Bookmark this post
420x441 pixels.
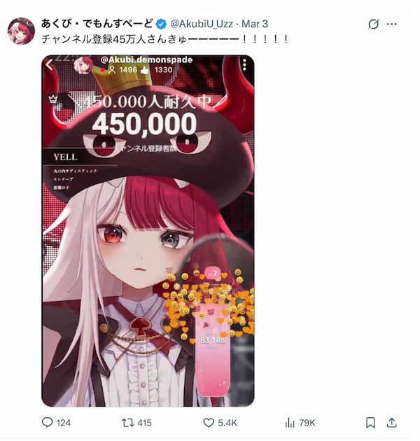[370, 422]
